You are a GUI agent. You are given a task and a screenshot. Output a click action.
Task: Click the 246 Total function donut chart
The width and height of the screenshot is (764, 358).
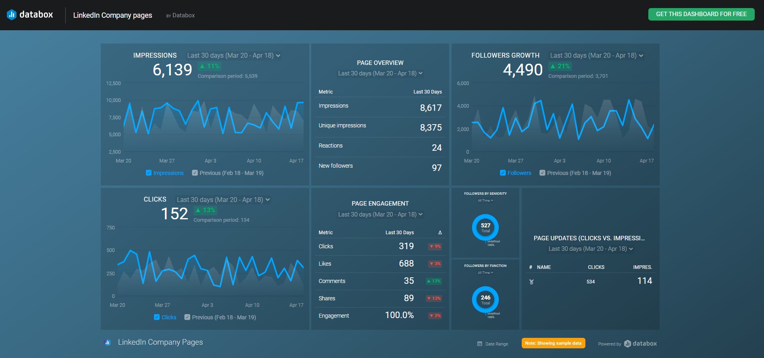tap(485, 300)
